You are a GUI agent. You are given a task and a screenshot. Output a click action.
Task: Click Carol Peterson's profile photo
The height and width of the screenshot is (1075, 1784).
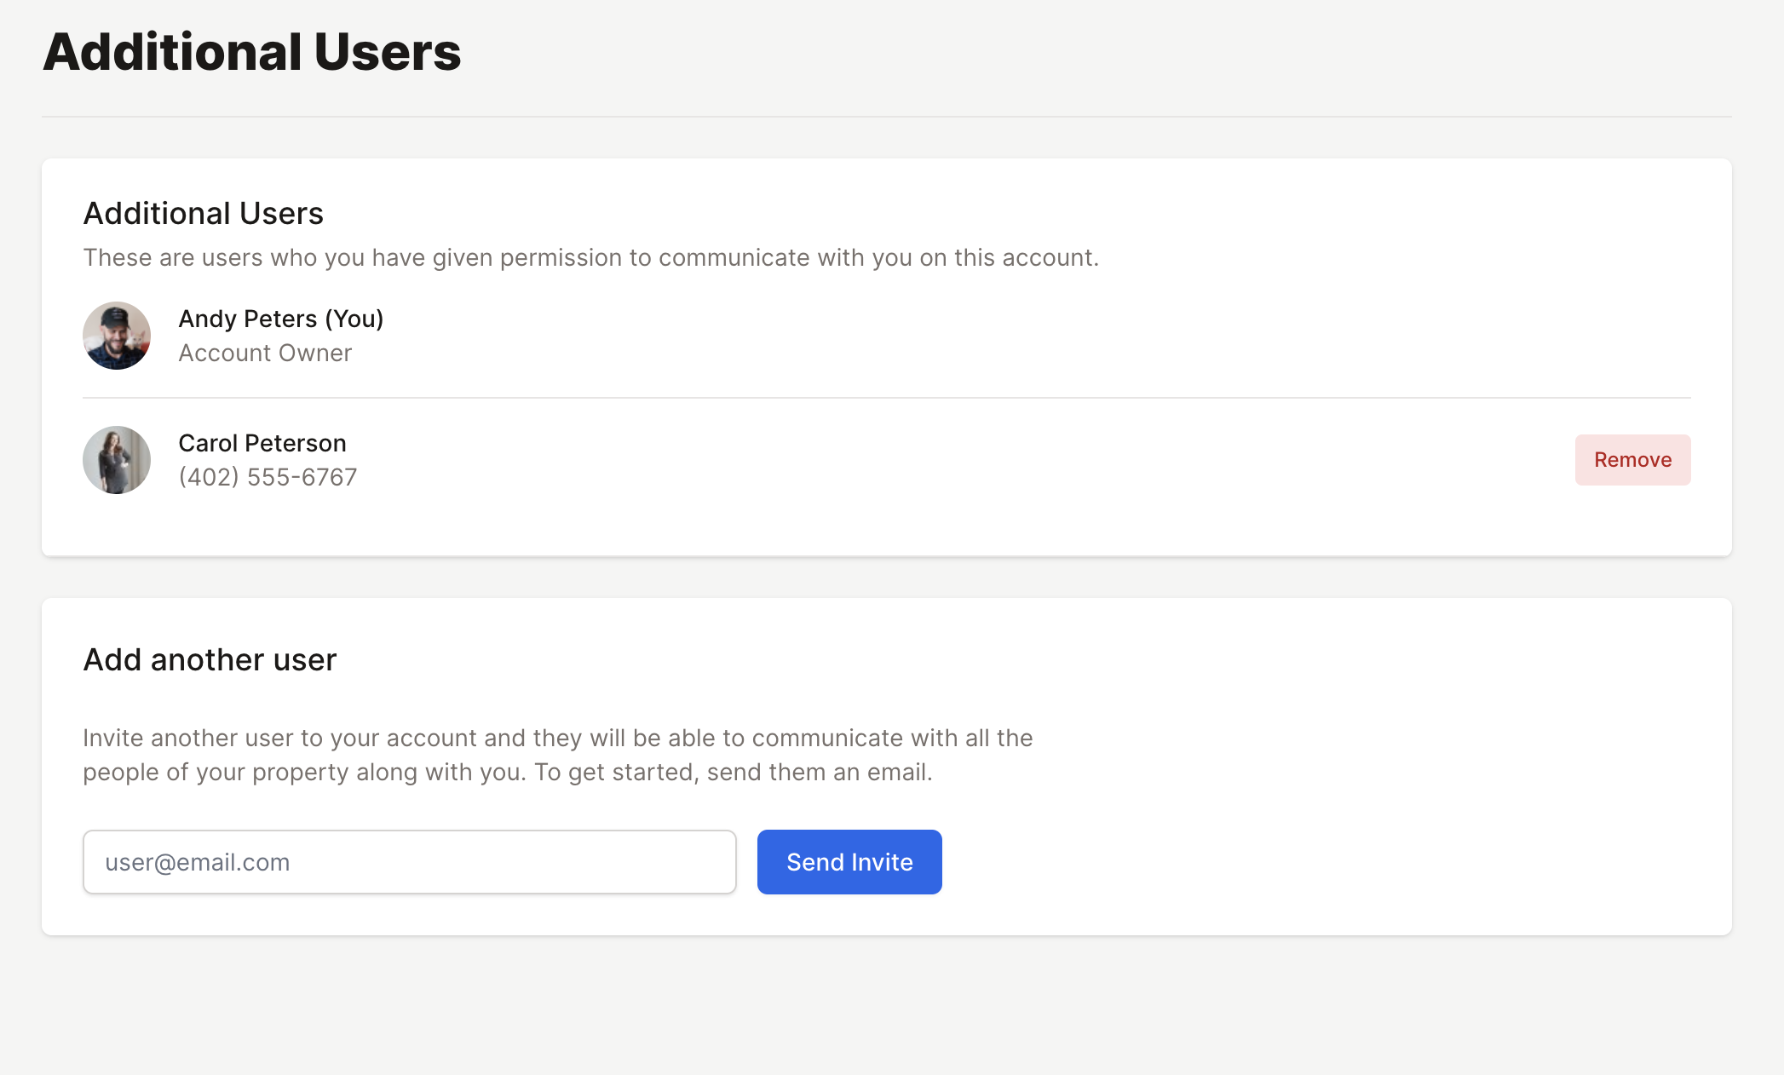(117, 460)
